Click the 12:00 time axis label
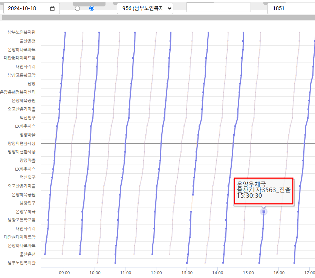This screenshot has width=315, height=278. [156, 272]
